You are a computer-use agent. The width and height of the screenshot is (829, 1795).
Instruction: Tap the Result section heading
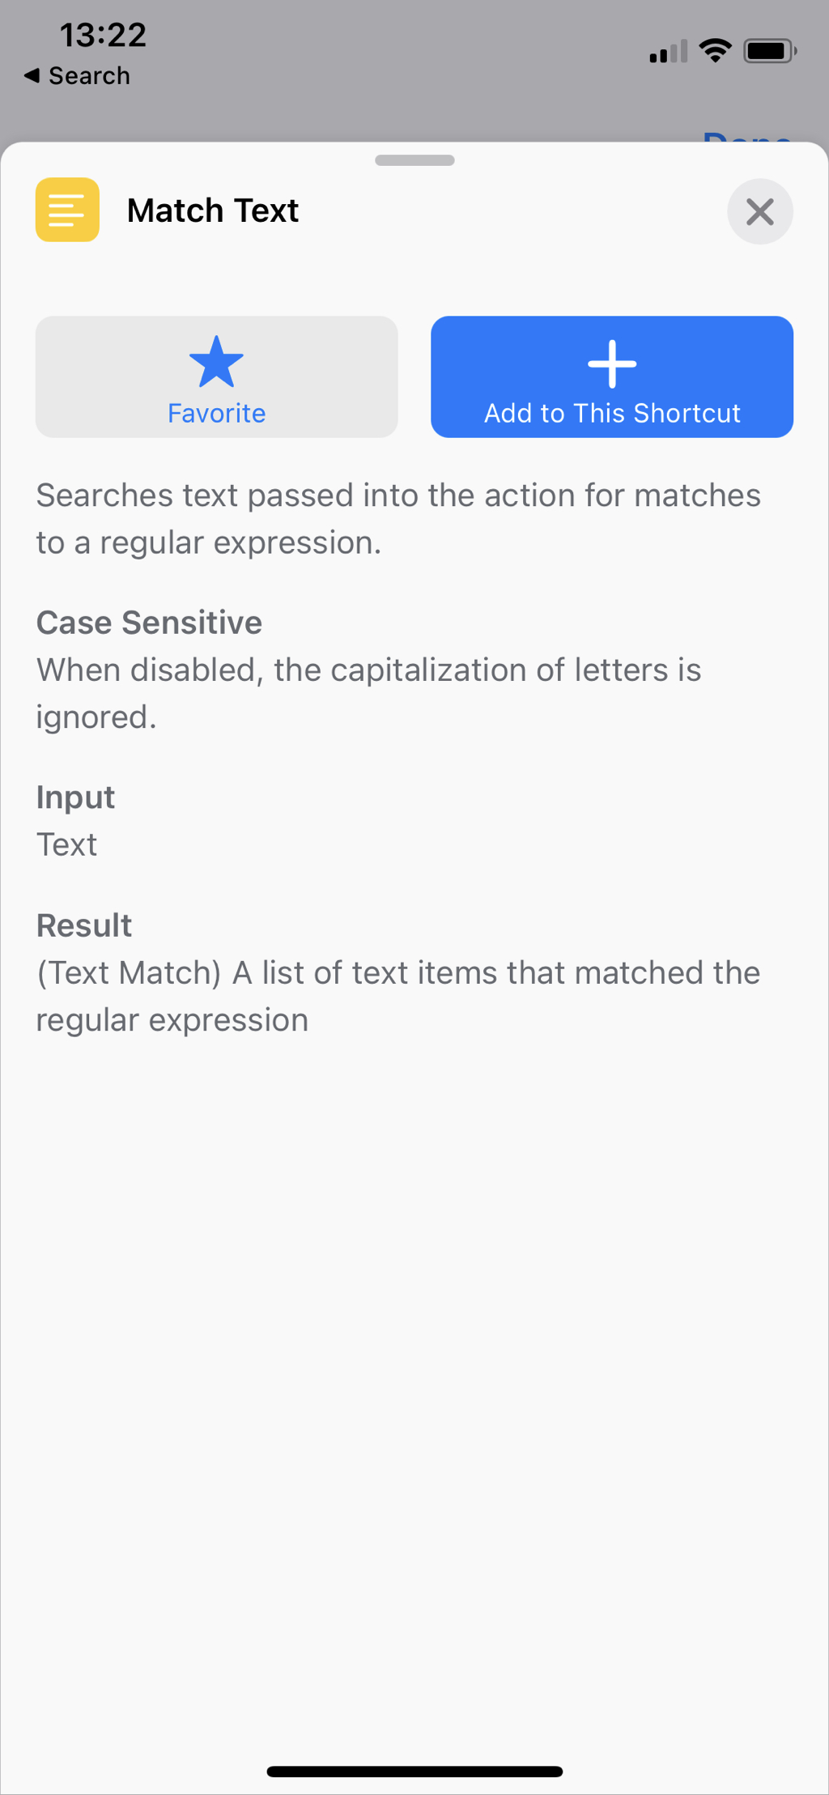tap(84, 925)
